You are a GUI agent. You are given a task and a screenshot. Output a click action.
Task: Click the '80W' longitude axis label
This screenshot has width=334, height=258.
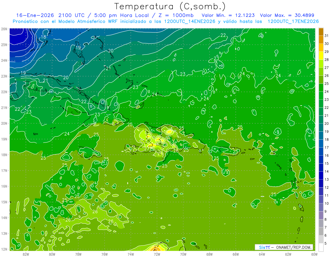pos(52,254)
